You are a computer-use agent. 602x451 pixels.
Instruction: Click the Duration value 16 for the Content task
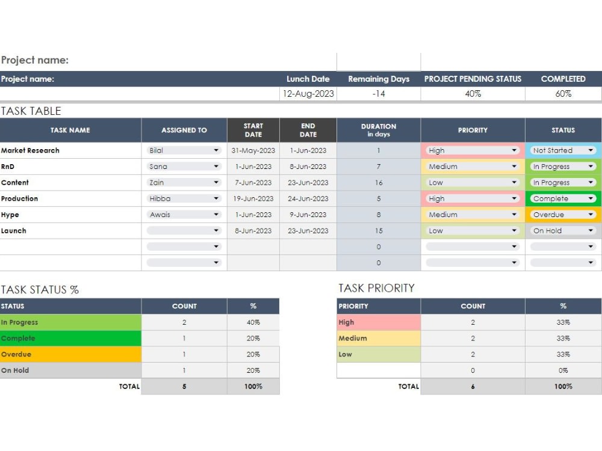[x=378, y=182]
